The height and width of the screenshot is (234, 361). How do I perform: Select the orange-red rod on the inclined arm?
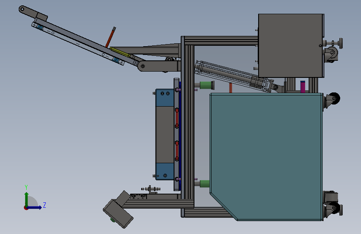pyautogui.click(x=111, y=37)
